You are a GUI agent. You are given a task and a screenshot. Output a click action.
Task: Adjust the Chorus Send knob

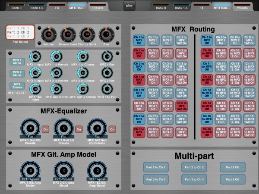87,34
